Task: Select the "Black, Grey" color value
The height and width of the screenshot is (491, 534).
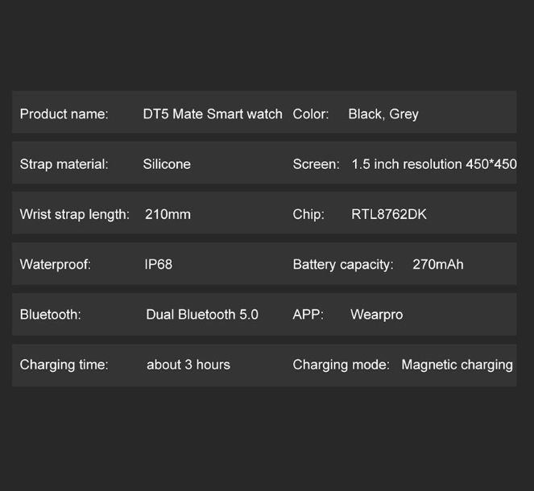Action: coord(383,114)
